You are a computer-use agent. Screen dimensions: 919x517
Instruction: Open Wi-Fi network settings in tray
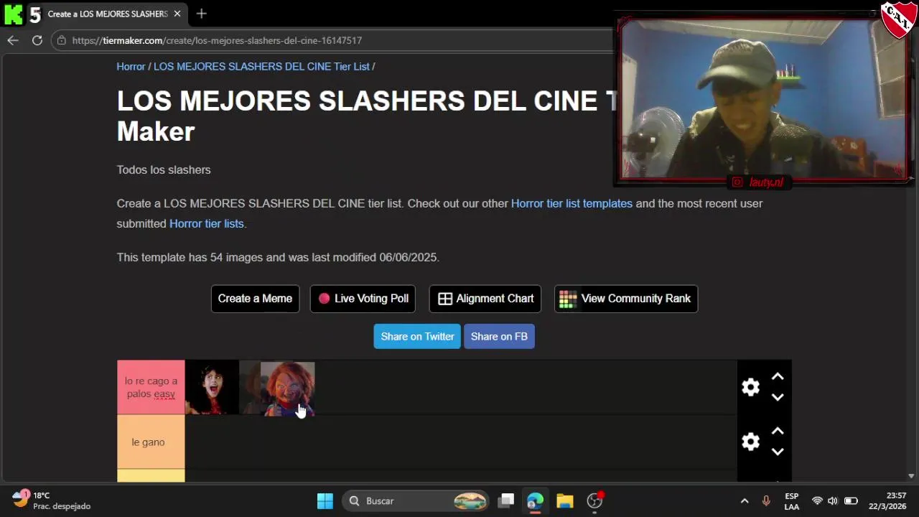[817, 501]
